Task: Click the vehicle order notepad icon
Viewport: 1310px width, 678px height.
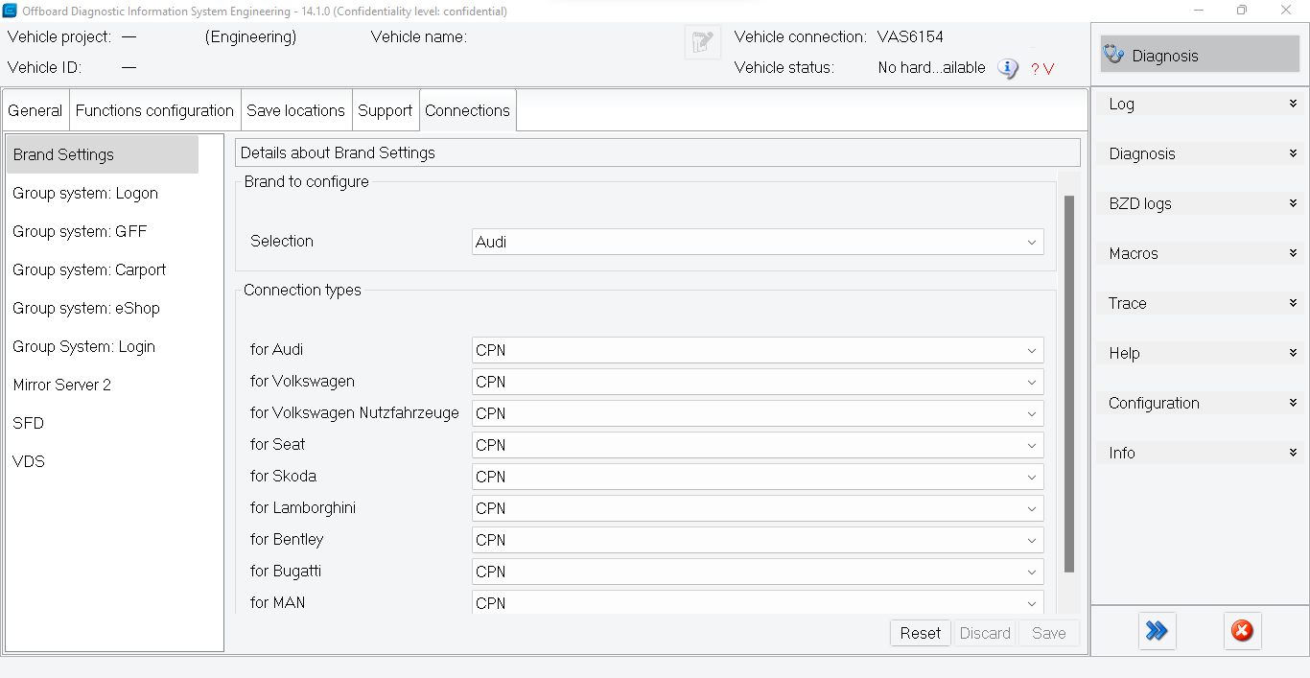Action: click(x=702, y=41)
